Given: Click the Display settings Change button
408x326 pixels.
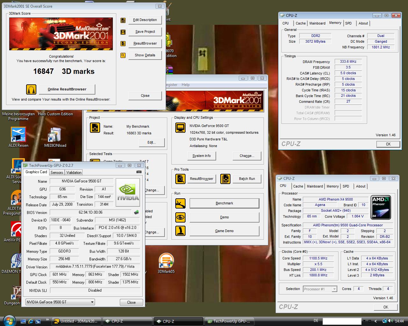Looking at the screenshot, I should point(247,156).
